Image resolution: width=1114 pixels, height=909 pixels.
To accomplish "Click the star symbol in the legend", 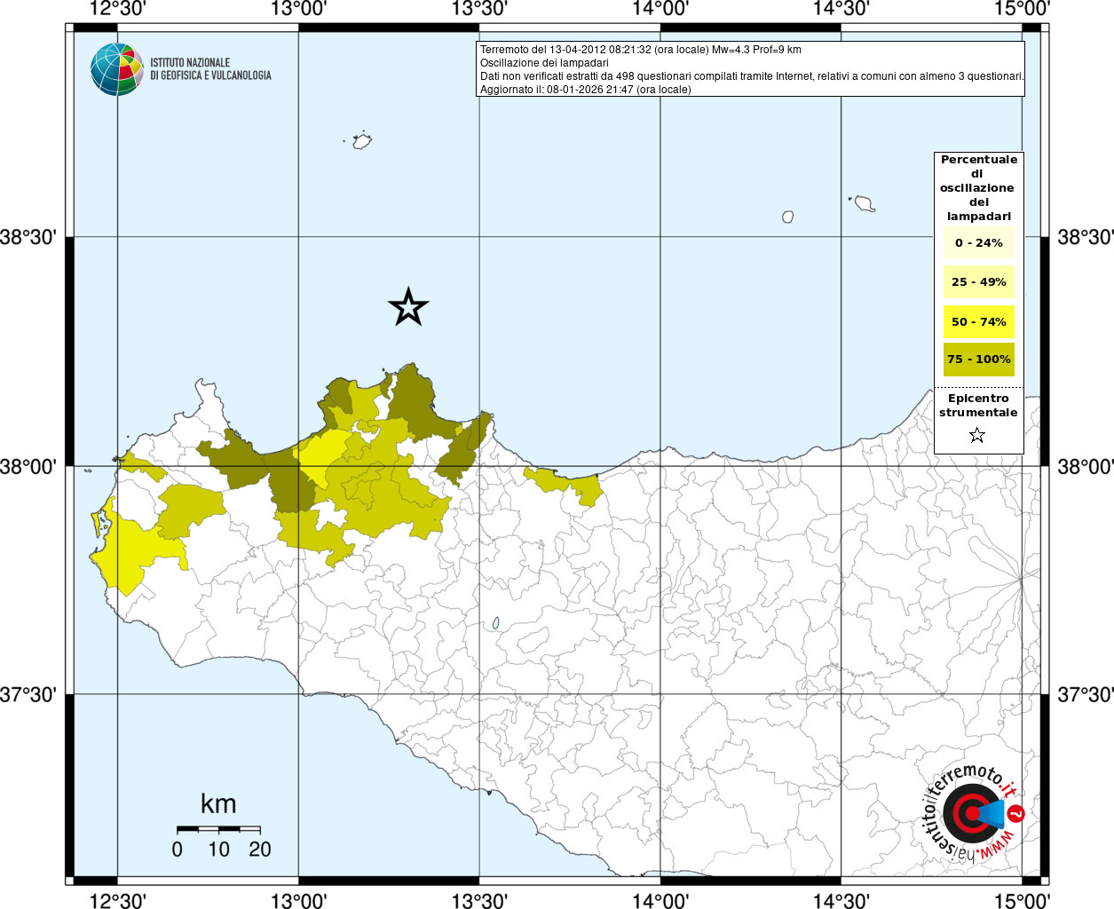I will point(977,435).
